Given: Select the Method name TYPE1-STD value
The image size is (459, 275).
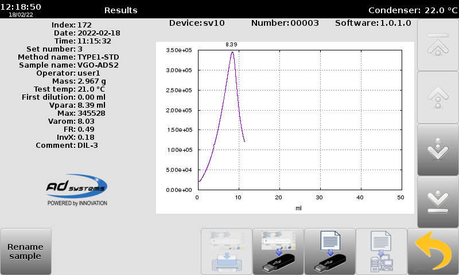Looking at the screenshot, I should 98,57.
